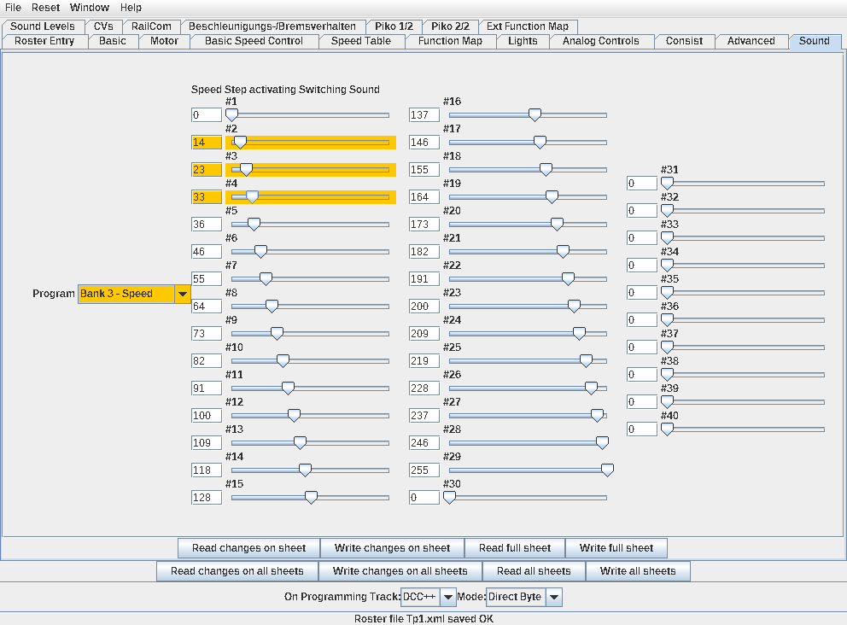Switch to the Function Map tab
The height and width of the screenshot is (625, 847).
pos(450,41)
